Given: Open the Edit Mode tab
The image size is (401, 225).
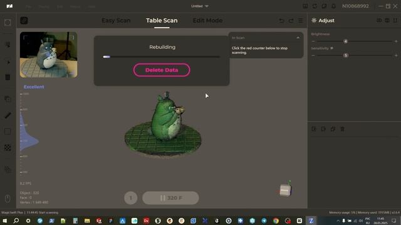Looking at the screenshot, I should coord(207,21).
